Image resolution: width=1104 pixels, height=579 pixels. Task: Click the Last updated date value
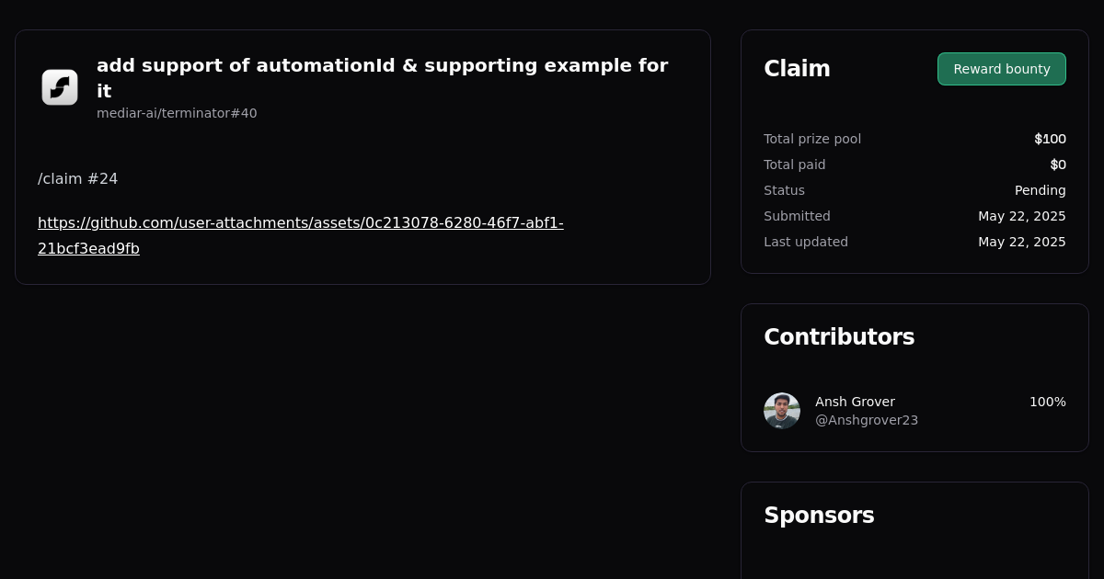[1022, 242]
